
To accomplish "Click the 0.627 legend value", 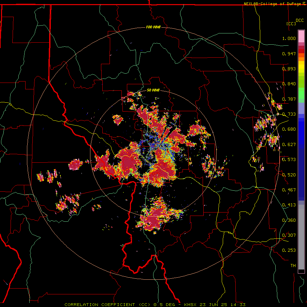I will [289, 145].
